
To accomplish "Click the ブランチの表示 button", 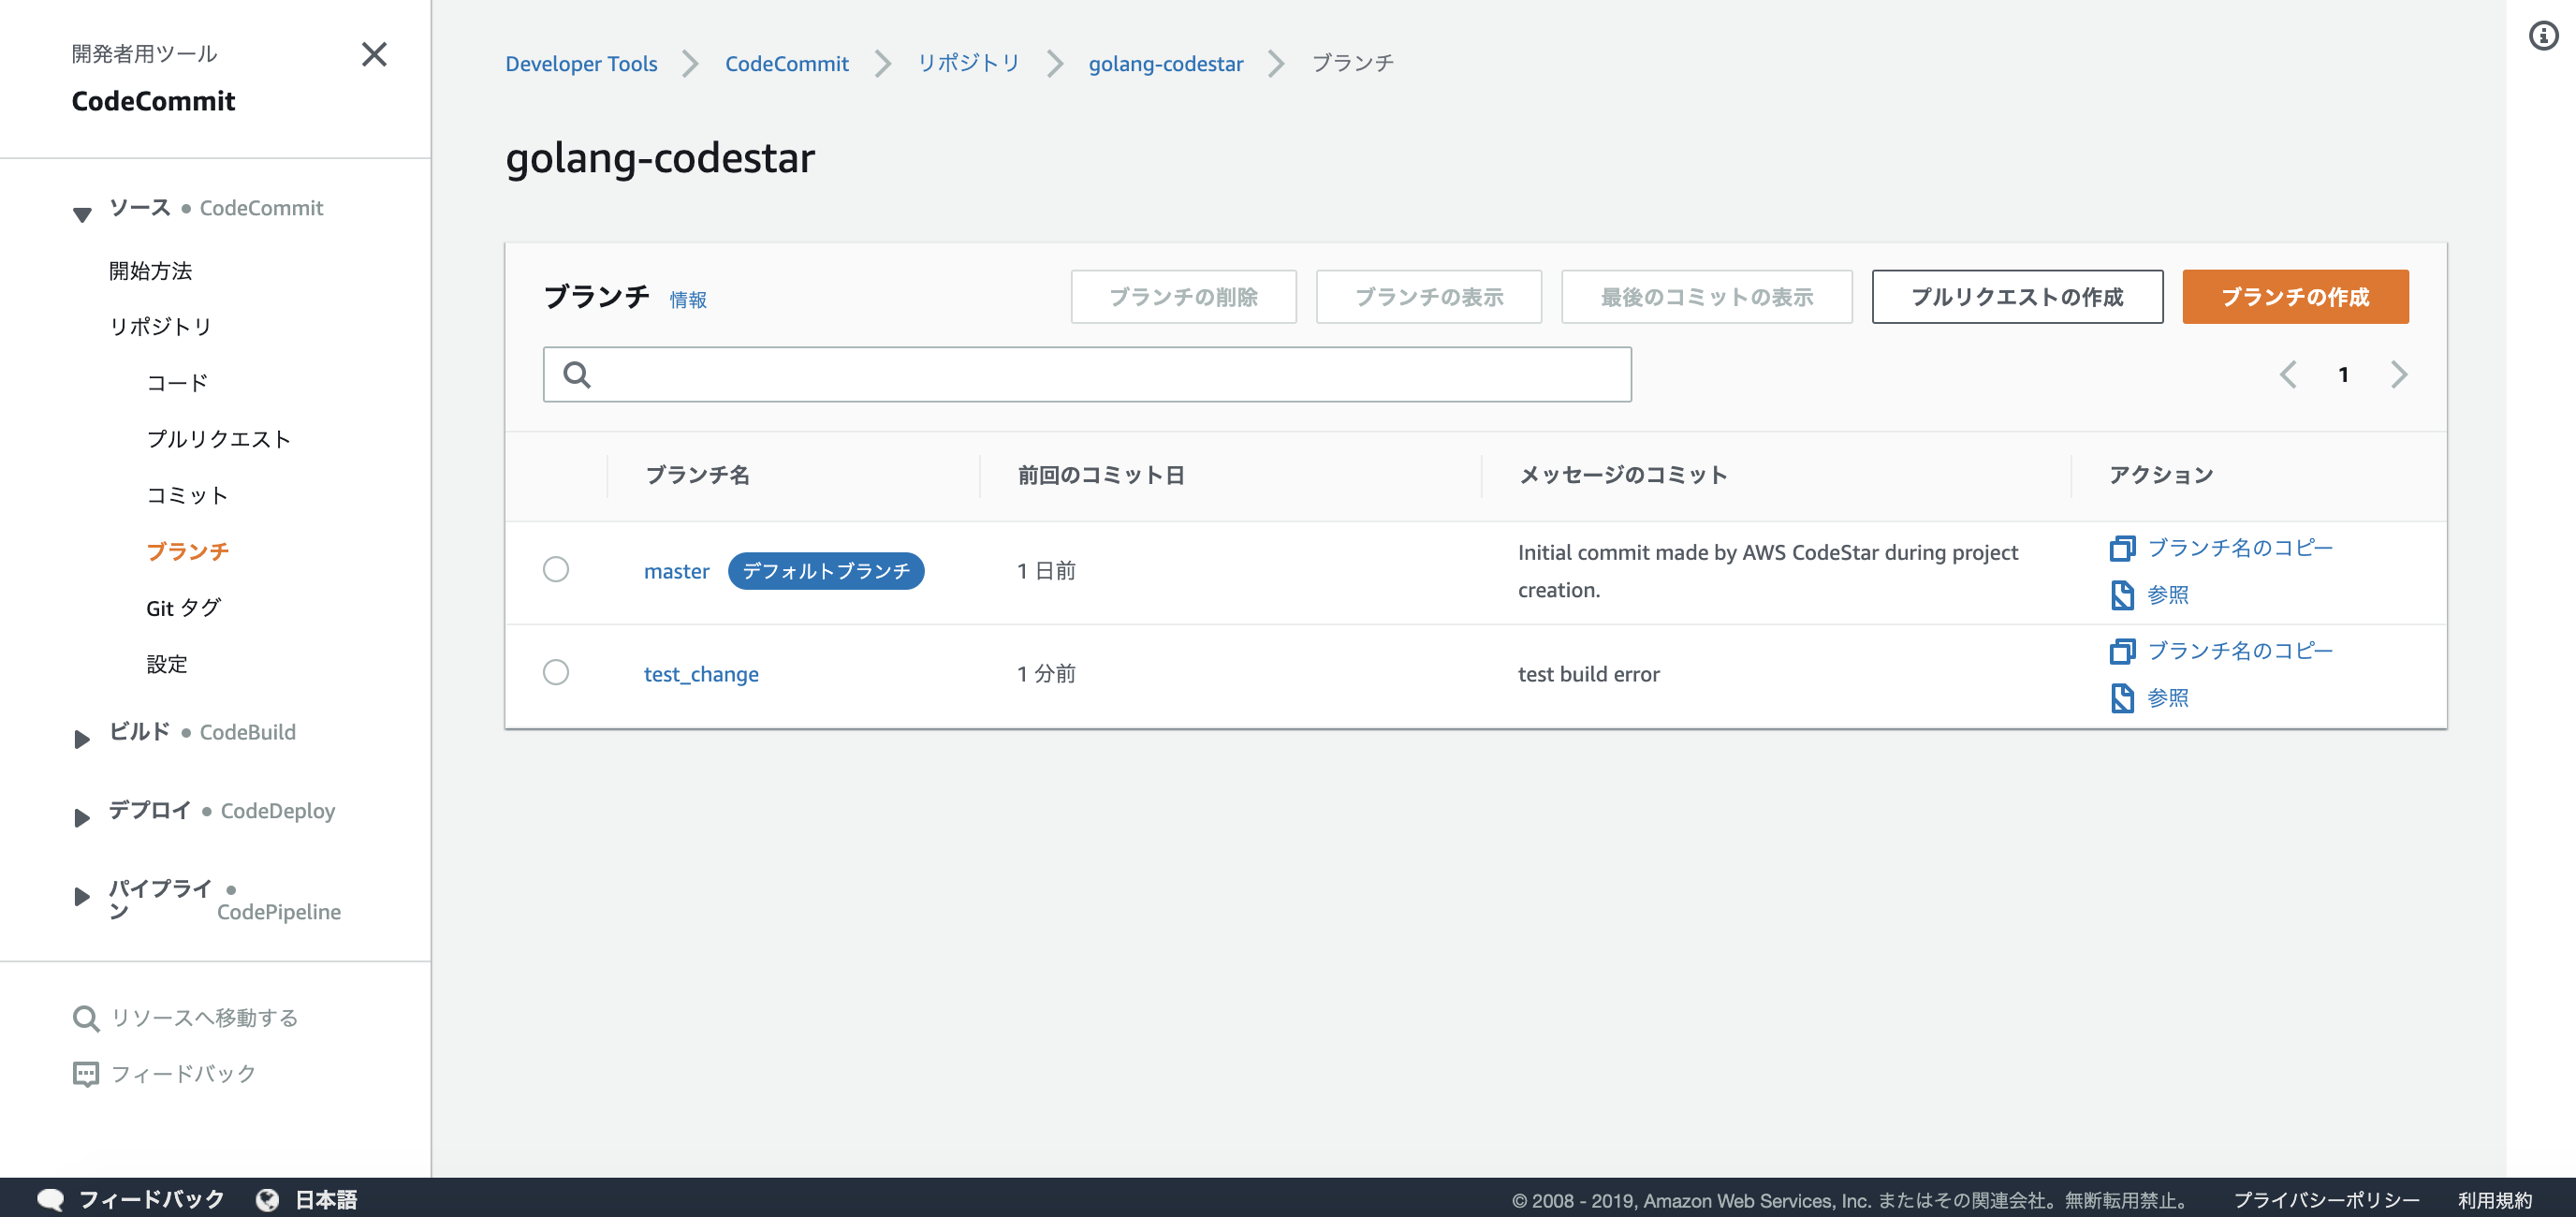I will pos(1428,297).
